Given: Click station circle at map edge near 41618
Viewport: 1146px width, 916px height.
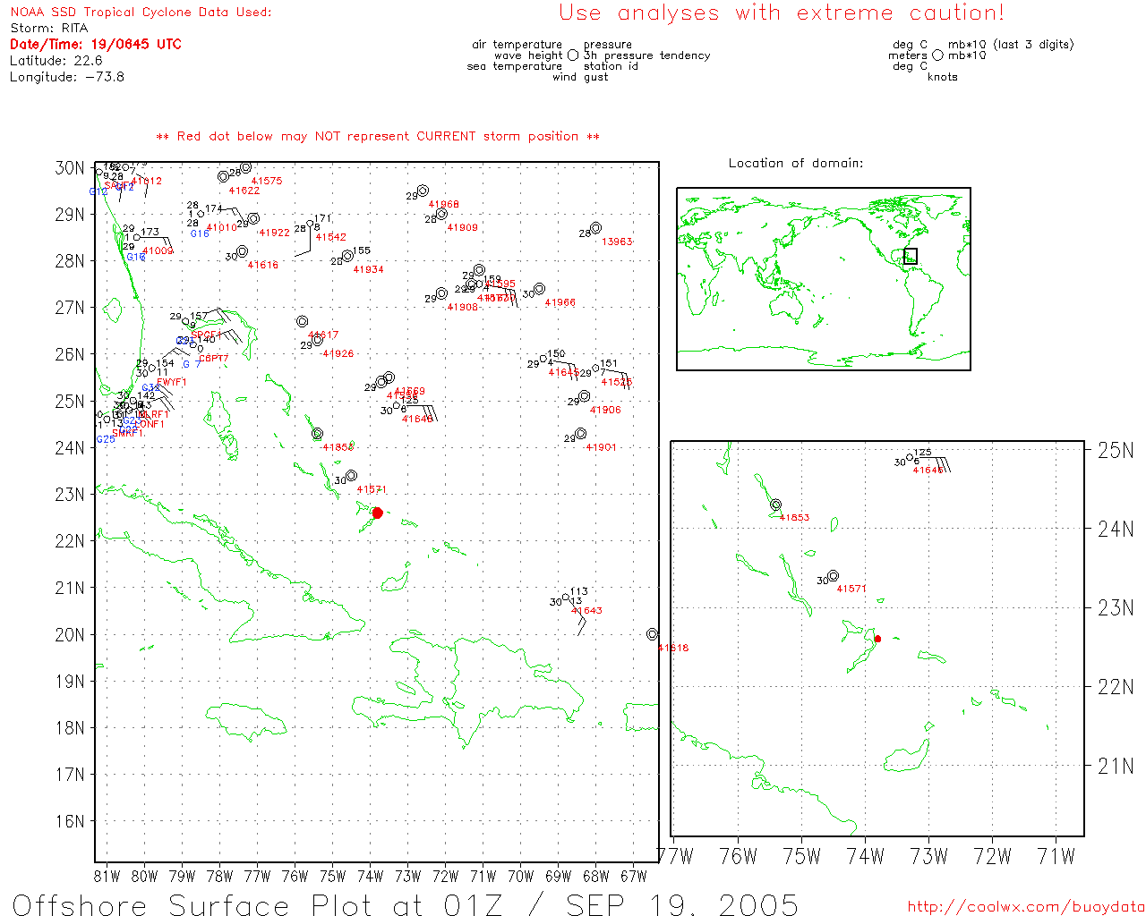Looking at the screenshot, I should click(x=652, y=634).
